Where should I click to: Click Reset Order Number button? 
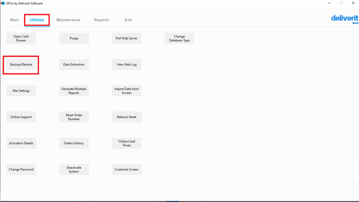pyautogui.click(x=74, y=117)
